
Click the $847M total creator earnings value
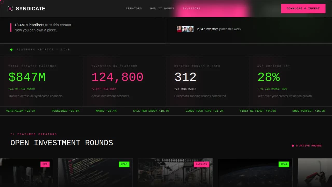point(27,77)
